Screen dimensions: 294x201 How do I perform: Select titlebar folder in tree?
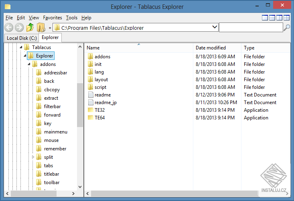tap(51, 174)
